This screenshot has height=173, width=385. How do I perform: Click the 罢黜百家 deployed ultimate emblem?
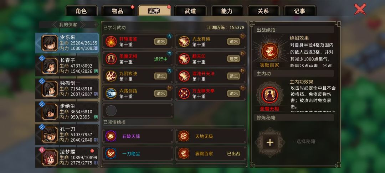270,51
